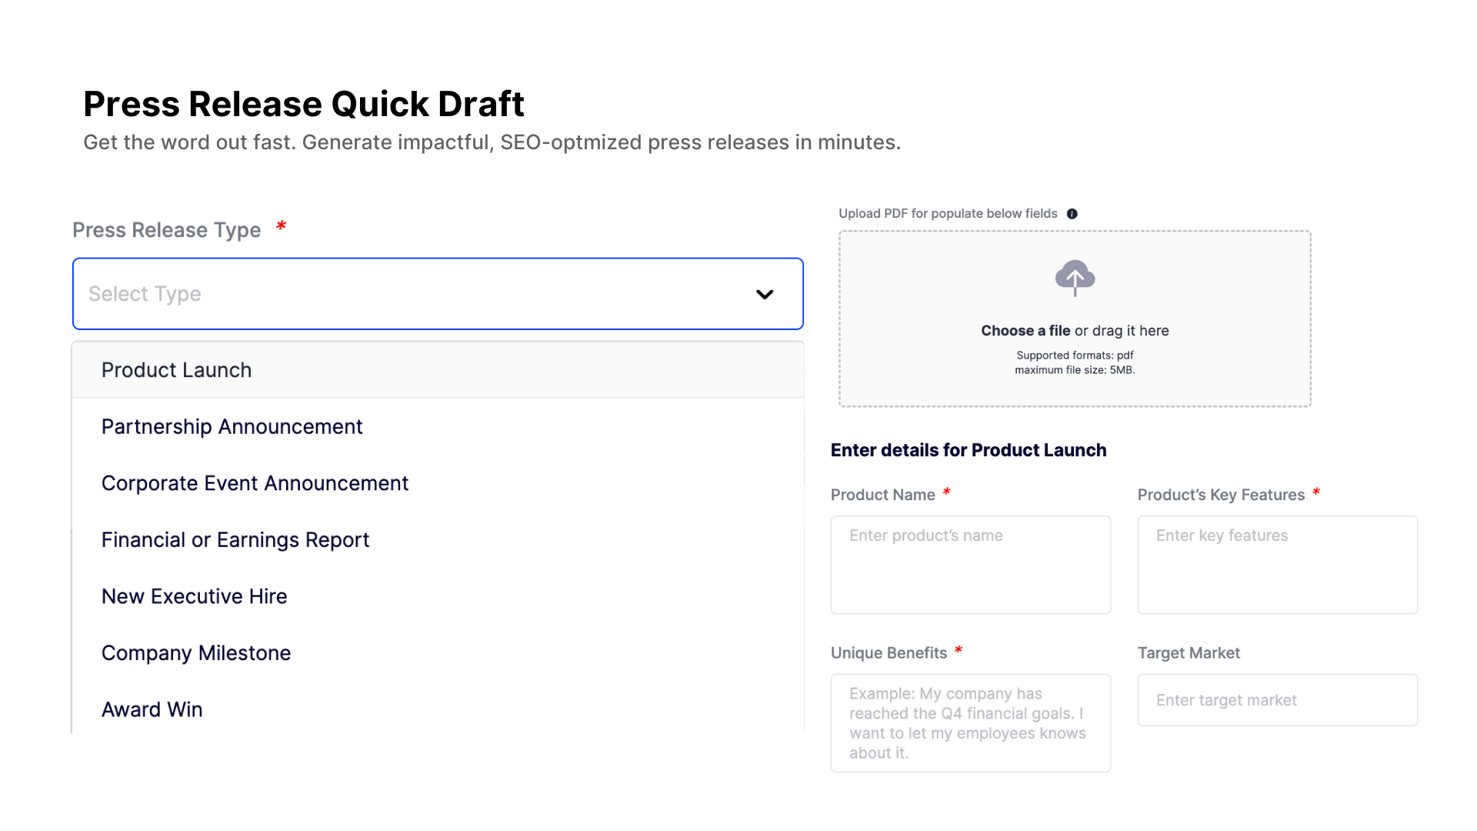The height and width of the screenshot is (831, 1477).
Task: Click the Target Market label
Action: (x=1189, y=653)
